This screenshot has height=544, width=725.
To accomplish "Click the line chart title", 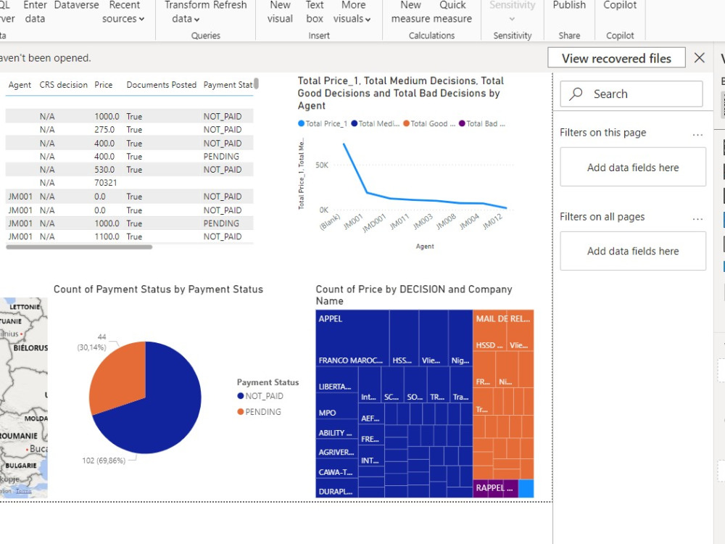I will point(401,93).
